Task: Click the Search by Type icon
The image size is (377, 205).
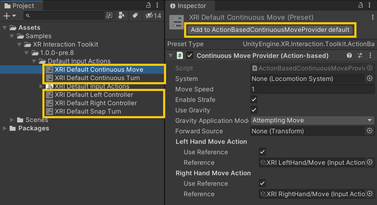Action: tap(122, 16)
